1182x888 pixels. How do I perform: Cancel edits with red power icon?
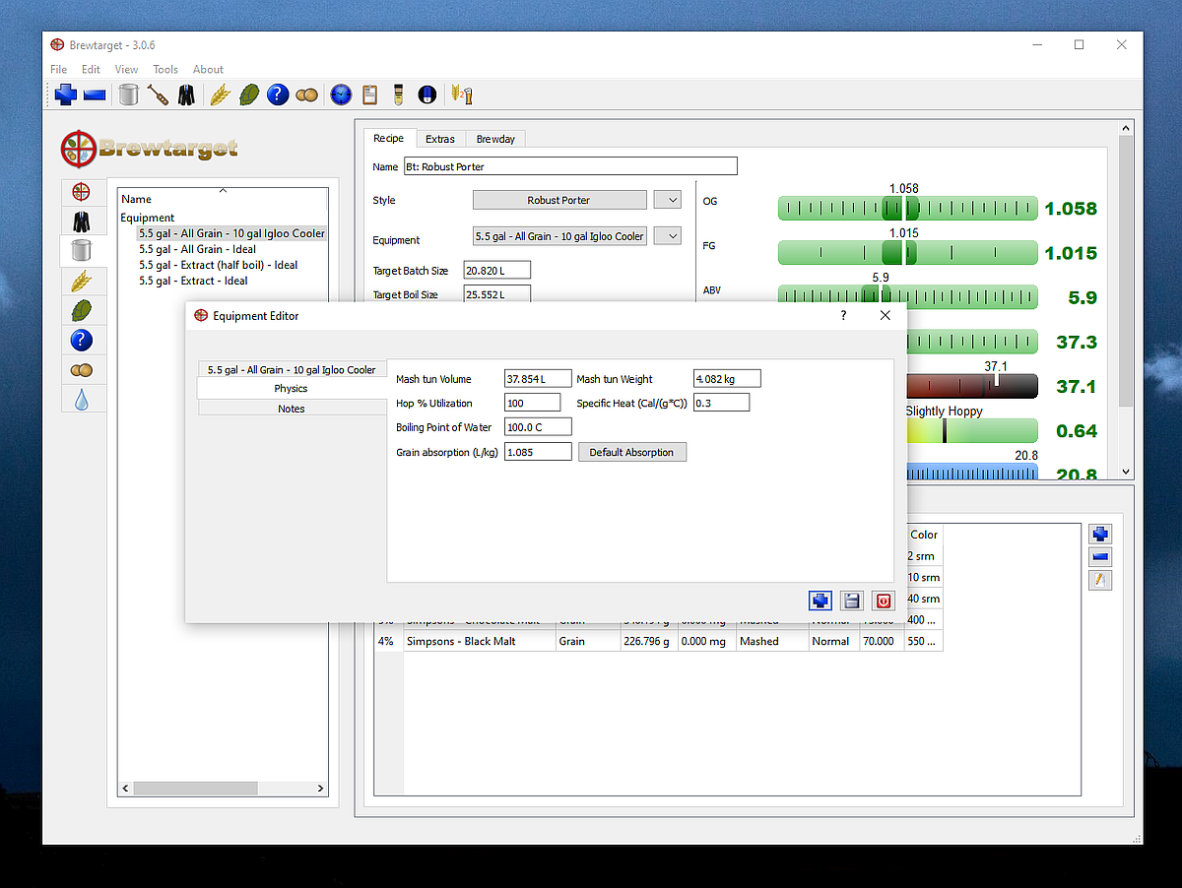pyautogui.click(x=884, y=601)
